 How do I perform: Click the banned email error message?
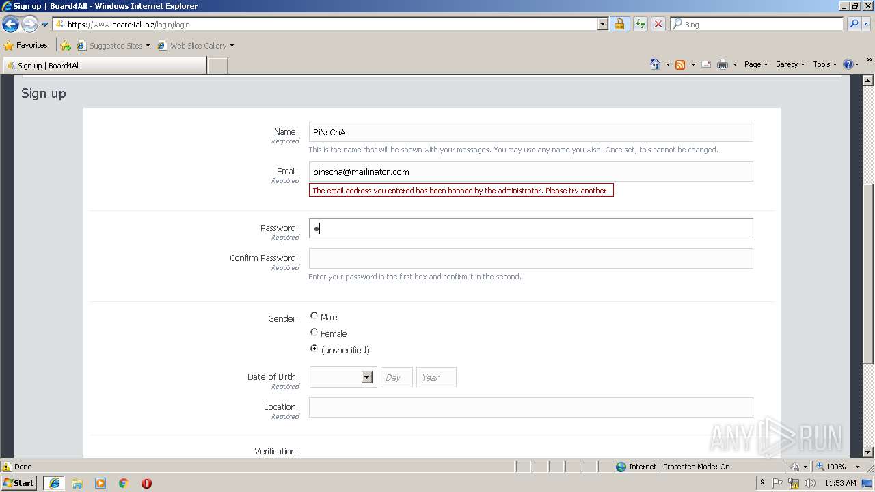461,191
